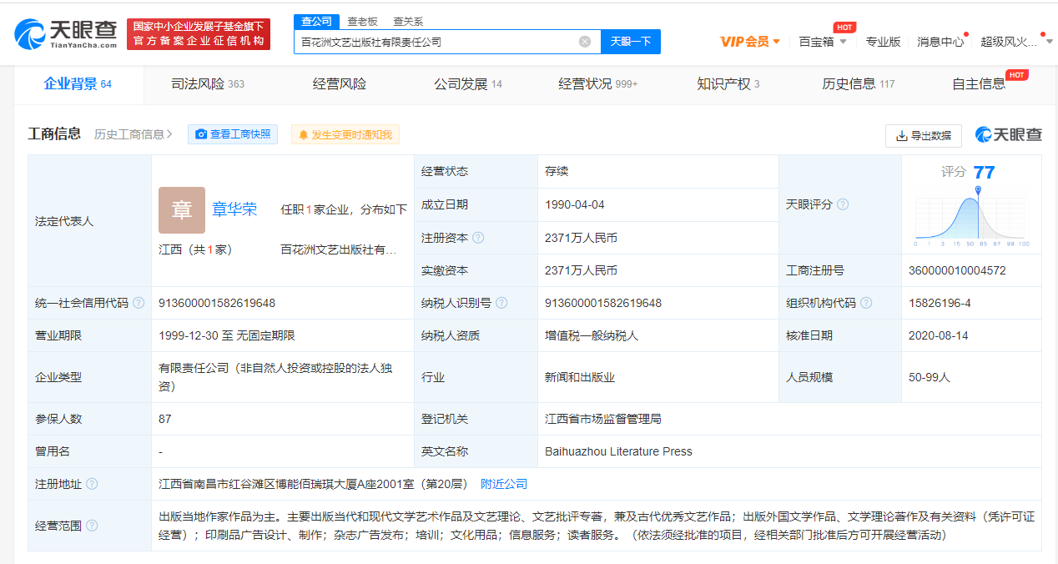Image resolution: width=1058 pixels, height=564 pixels.
Task: Open 超级风火... header link
Action: (1009, 42)
